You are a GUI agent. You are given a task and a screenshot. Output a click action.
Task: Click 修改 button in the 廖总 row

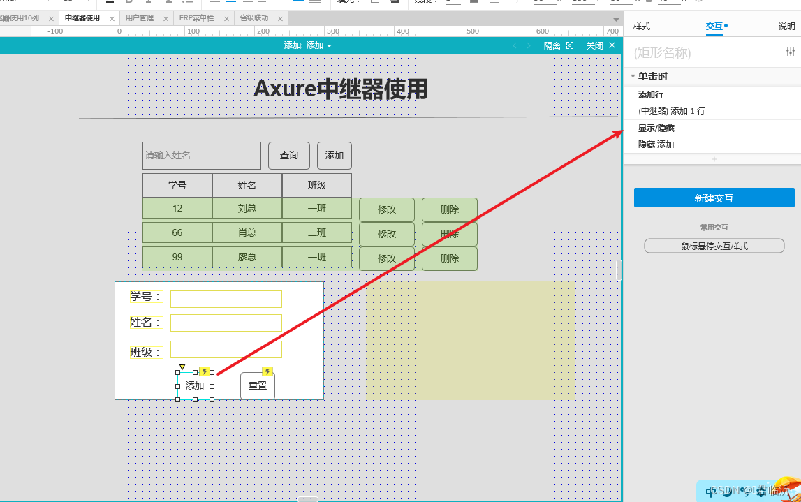387,258
